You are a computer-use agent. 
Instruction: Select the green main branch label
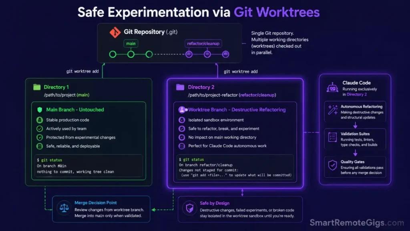[131, 44]
